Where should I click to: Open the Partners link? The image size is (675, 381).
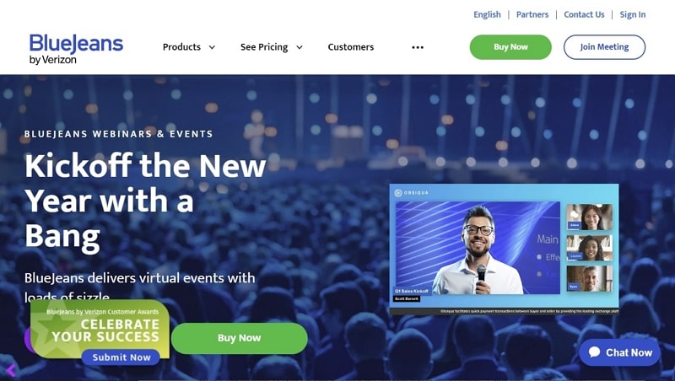tap(532, 14)
